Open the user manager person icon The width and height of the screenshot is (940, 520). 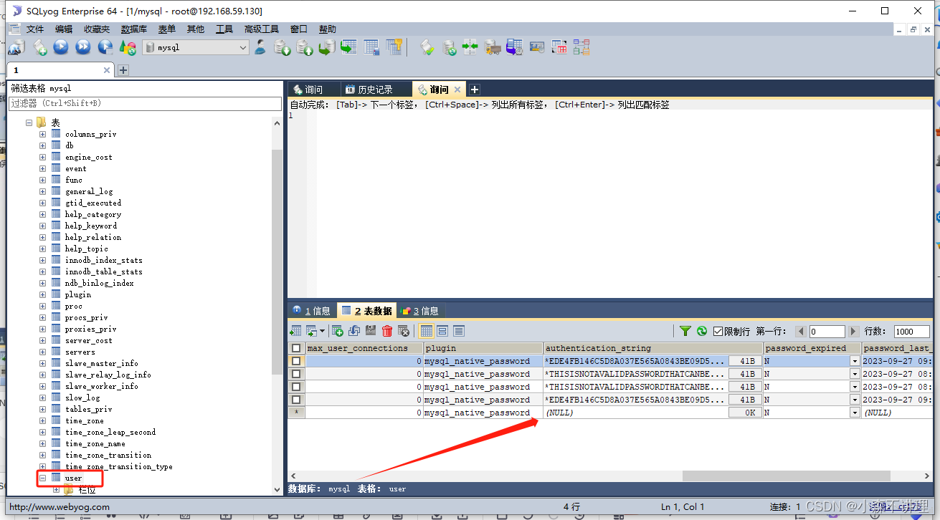260,47
